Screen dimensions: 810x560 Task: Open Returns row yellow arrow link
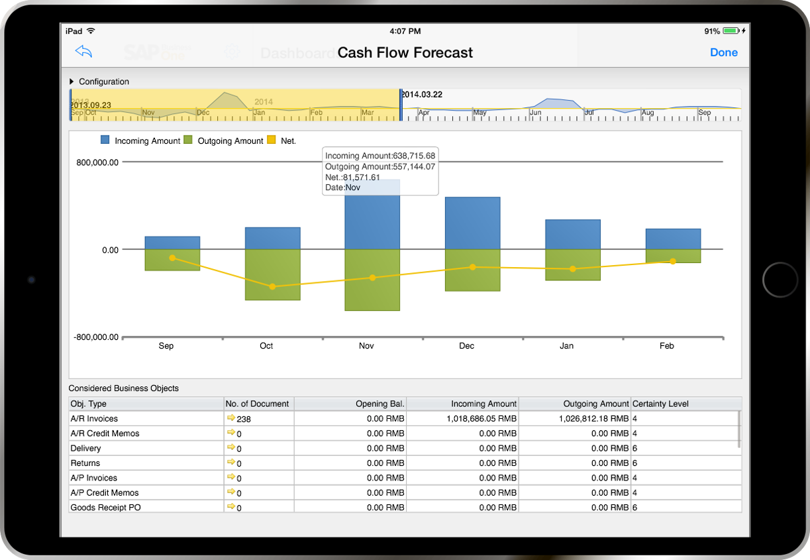[x=230, y=463]
